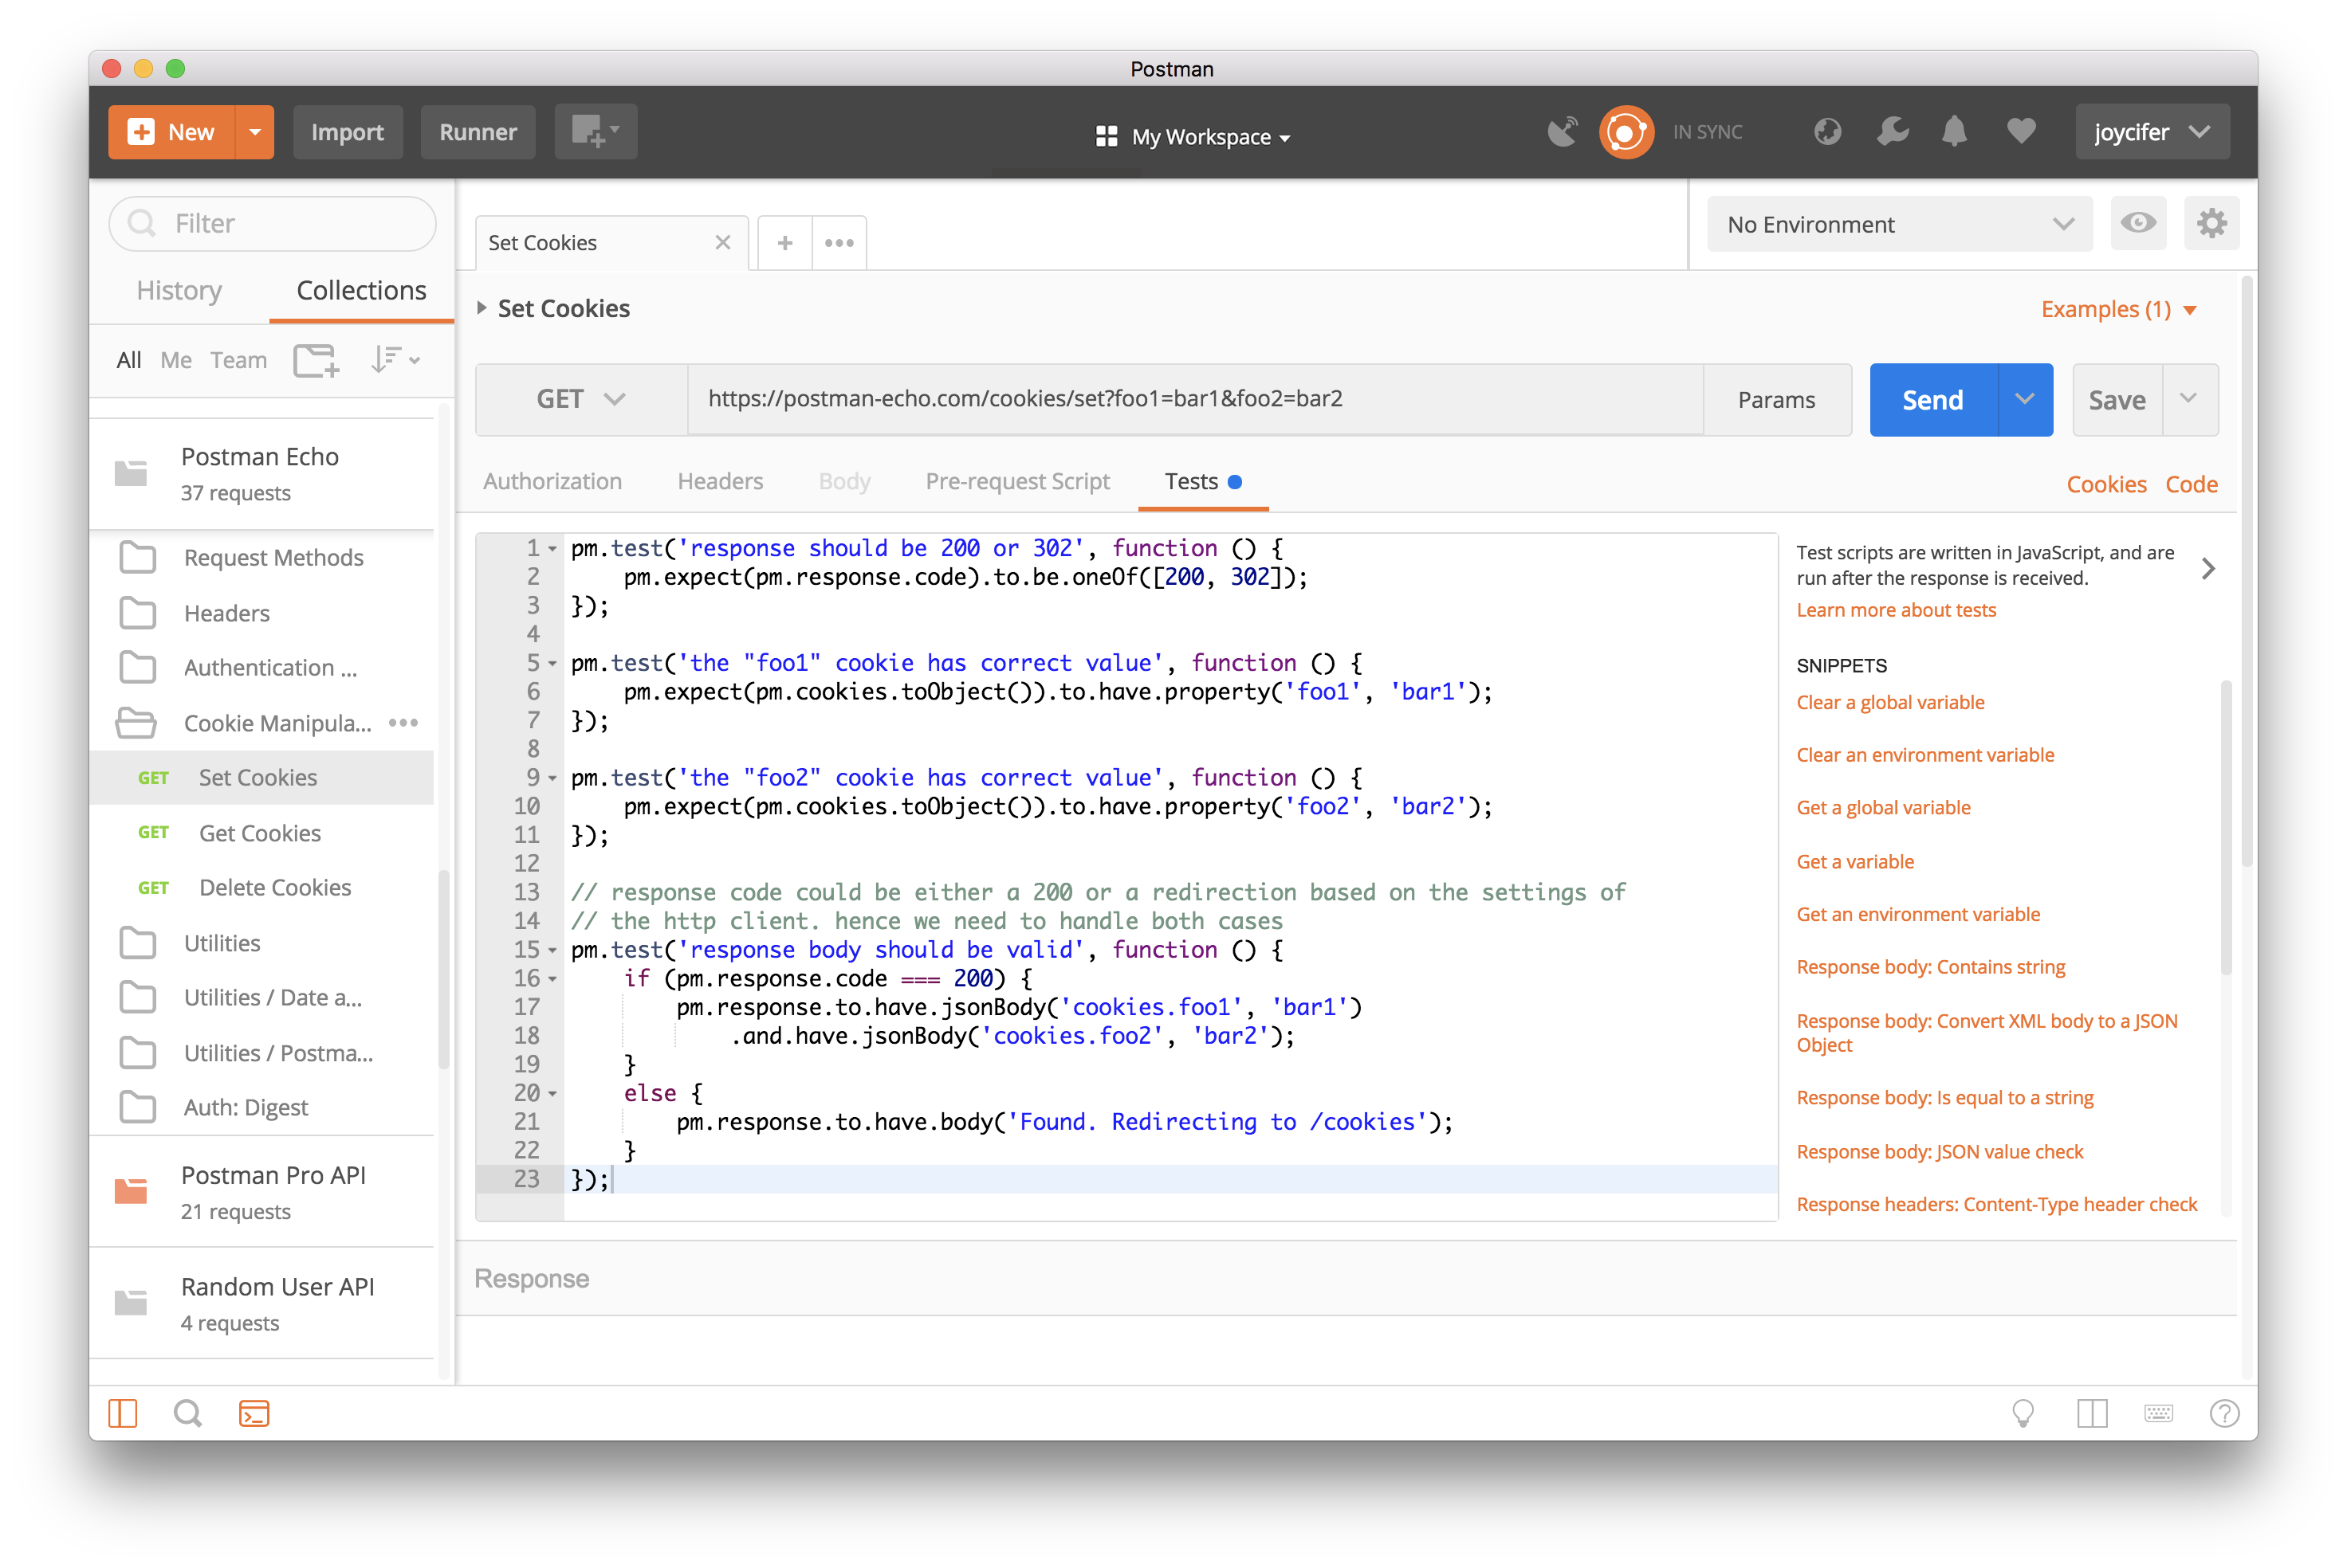The height and width of the screenshot is (1568, 2347).
Task: Open Manage Environments gear icon
Action: point(2211,224)
